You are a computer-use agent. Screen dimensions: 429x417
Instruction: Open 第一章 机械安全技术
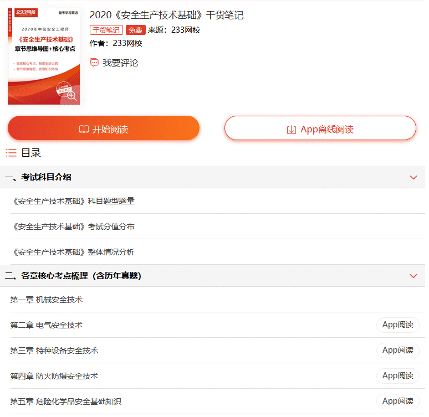tap(47, 300)
